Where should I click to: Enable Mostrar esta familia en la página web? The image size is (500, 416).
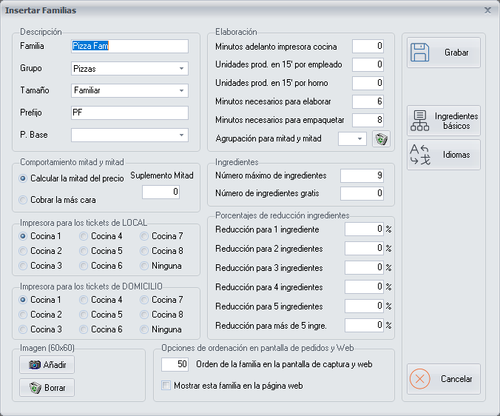[x=166, y=386]
